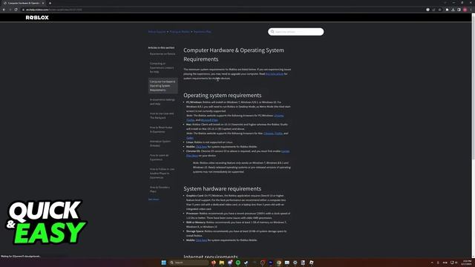Screen dimensions: 475x267
Task: Click See more under the sidebar articles
Action: [x=154, y=200]
